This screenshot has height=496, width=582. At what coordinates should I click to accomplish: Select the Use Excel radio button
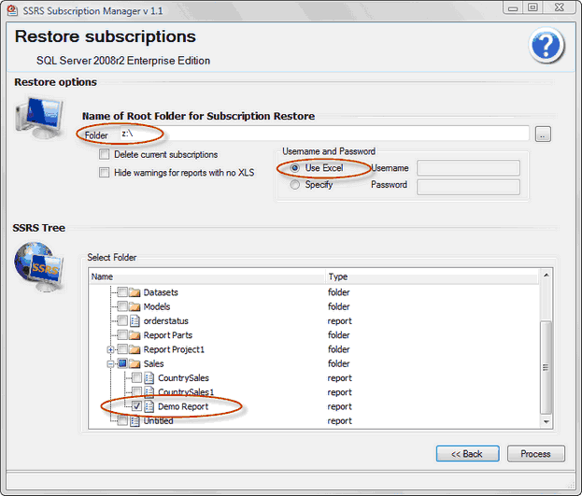tap(294, 168)
